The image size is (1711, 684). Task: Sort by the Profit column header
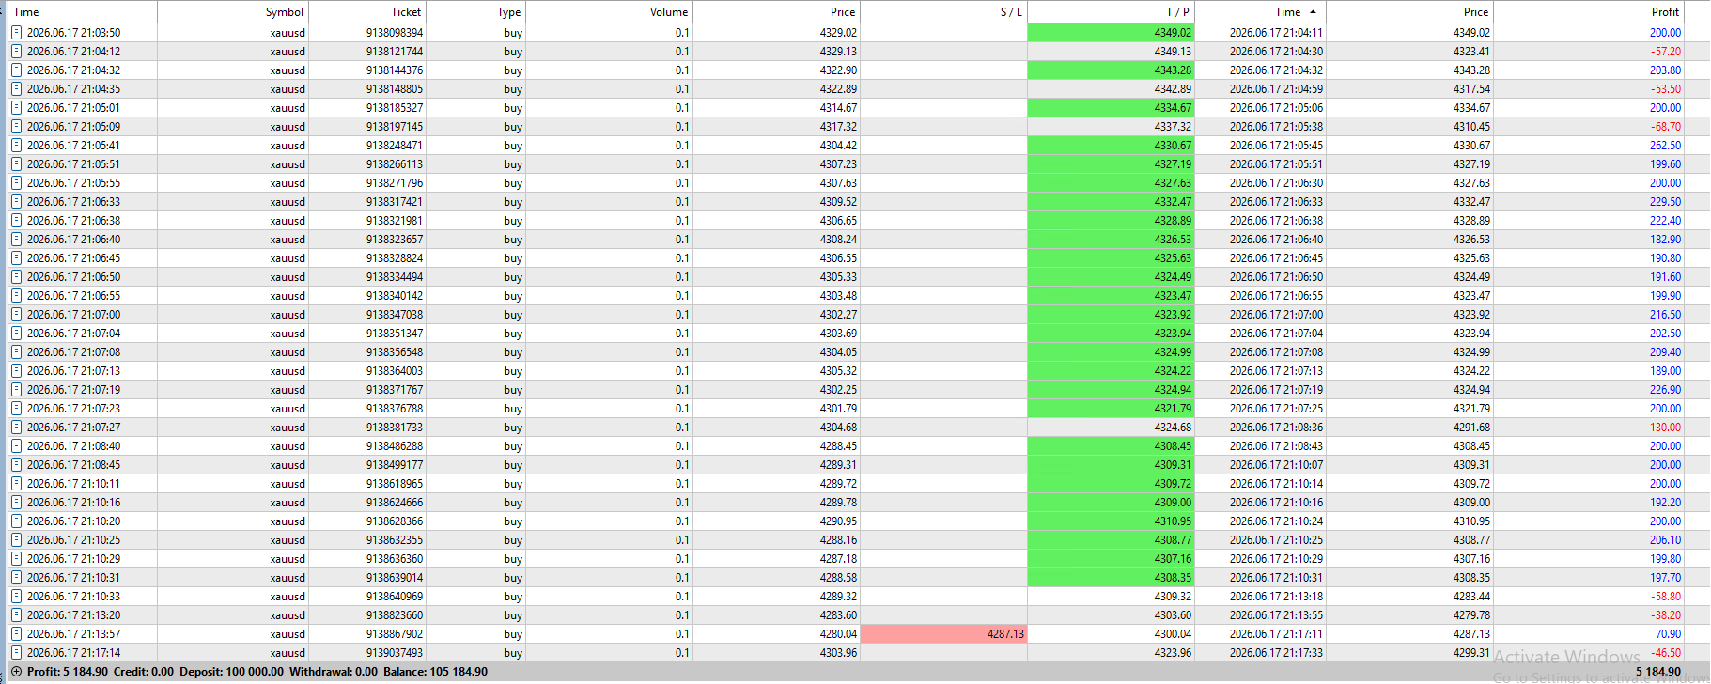[1665, 12]
